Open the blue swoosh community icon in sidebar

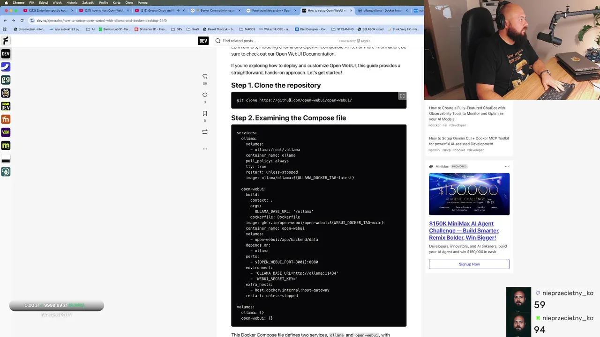click(6, 67)
